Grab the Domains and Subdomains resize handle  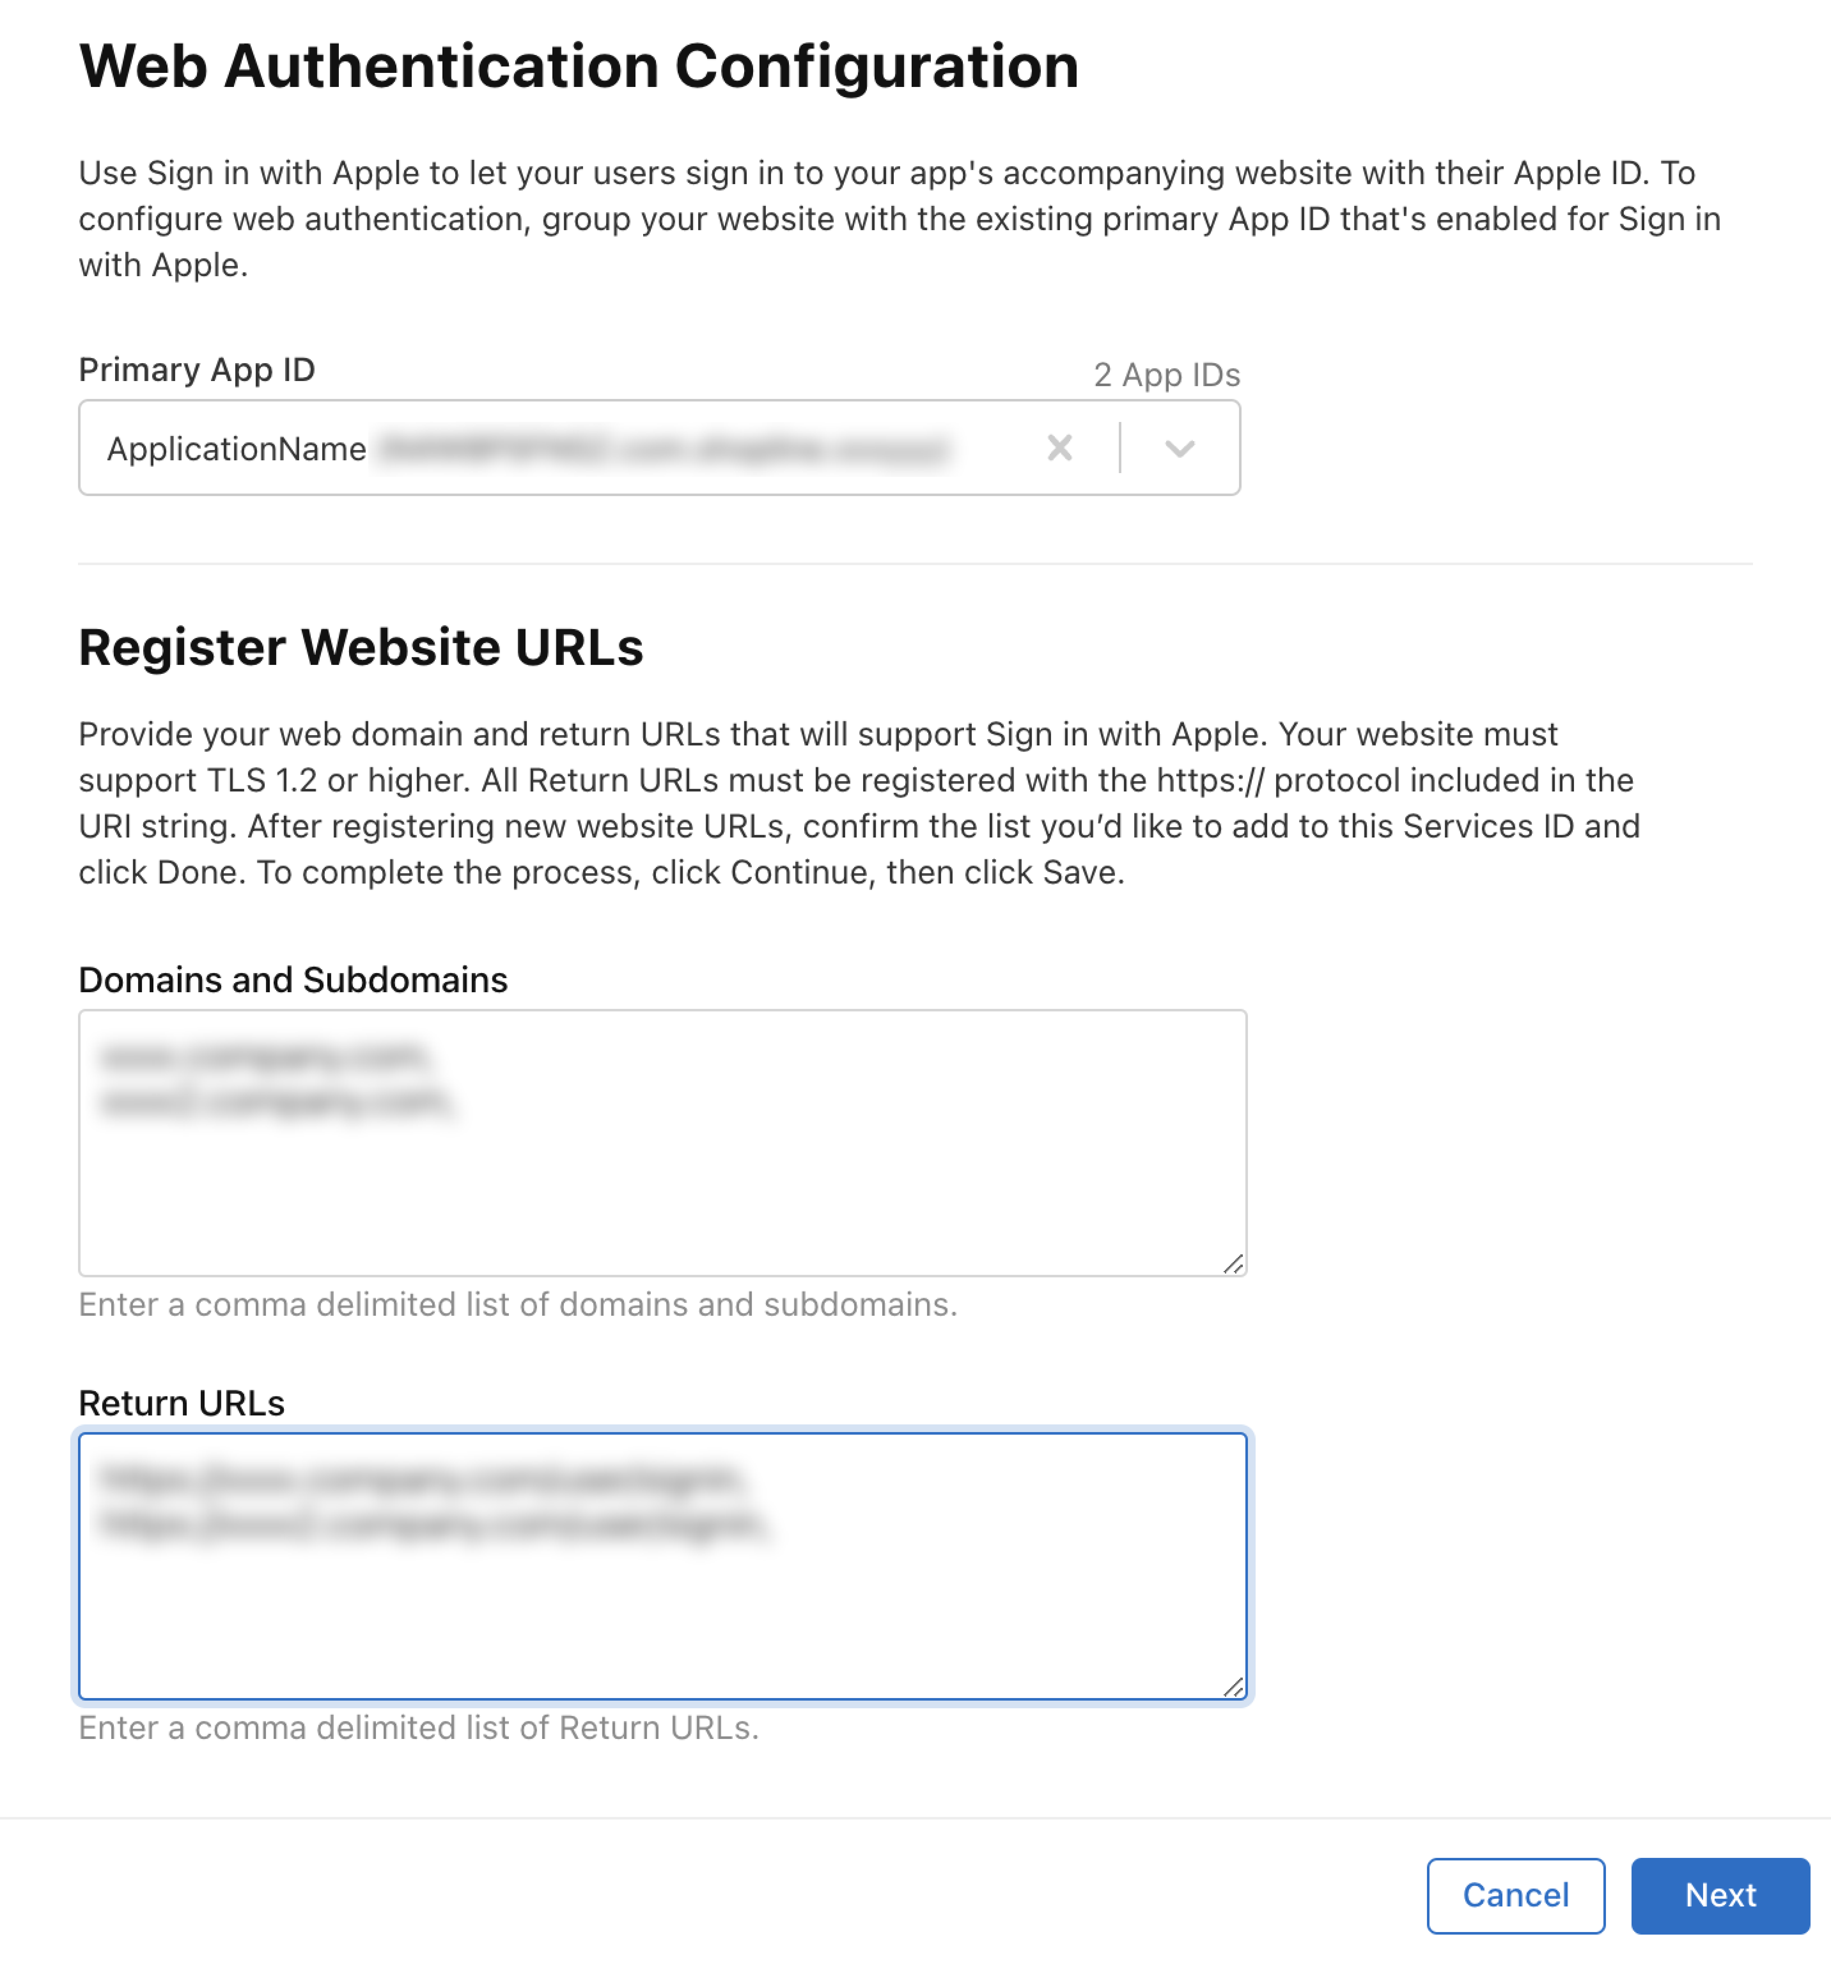tap(1232, 1264)
